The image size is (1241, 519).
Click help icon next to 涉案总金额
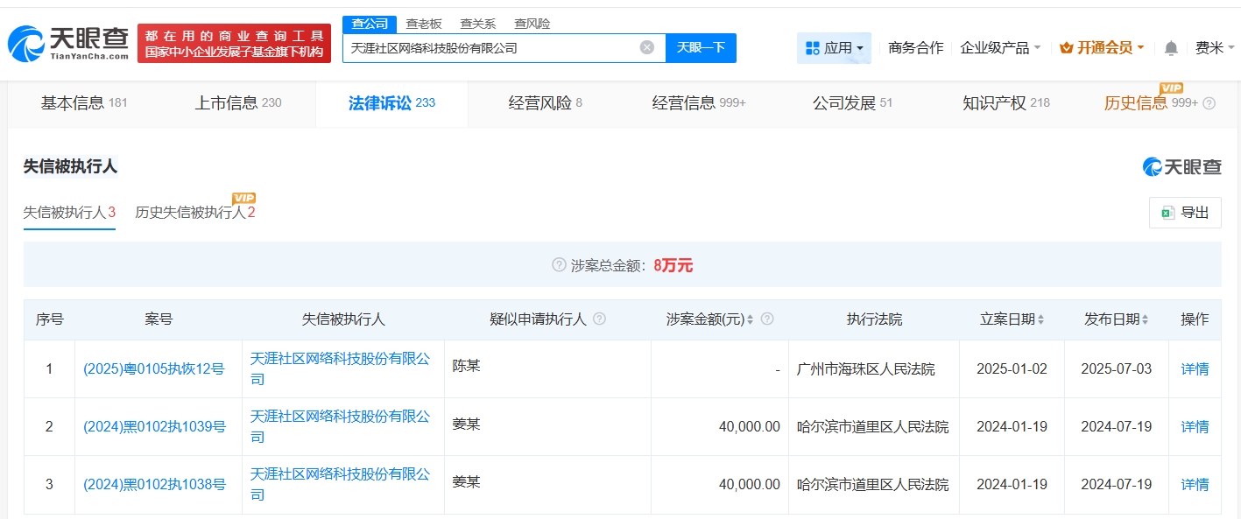[x=559, y=265]
